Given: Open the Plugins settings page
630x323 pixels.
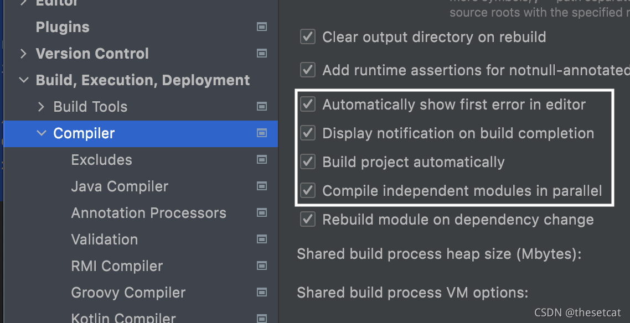Looking at the screenshot, I should tap(63, 27).
